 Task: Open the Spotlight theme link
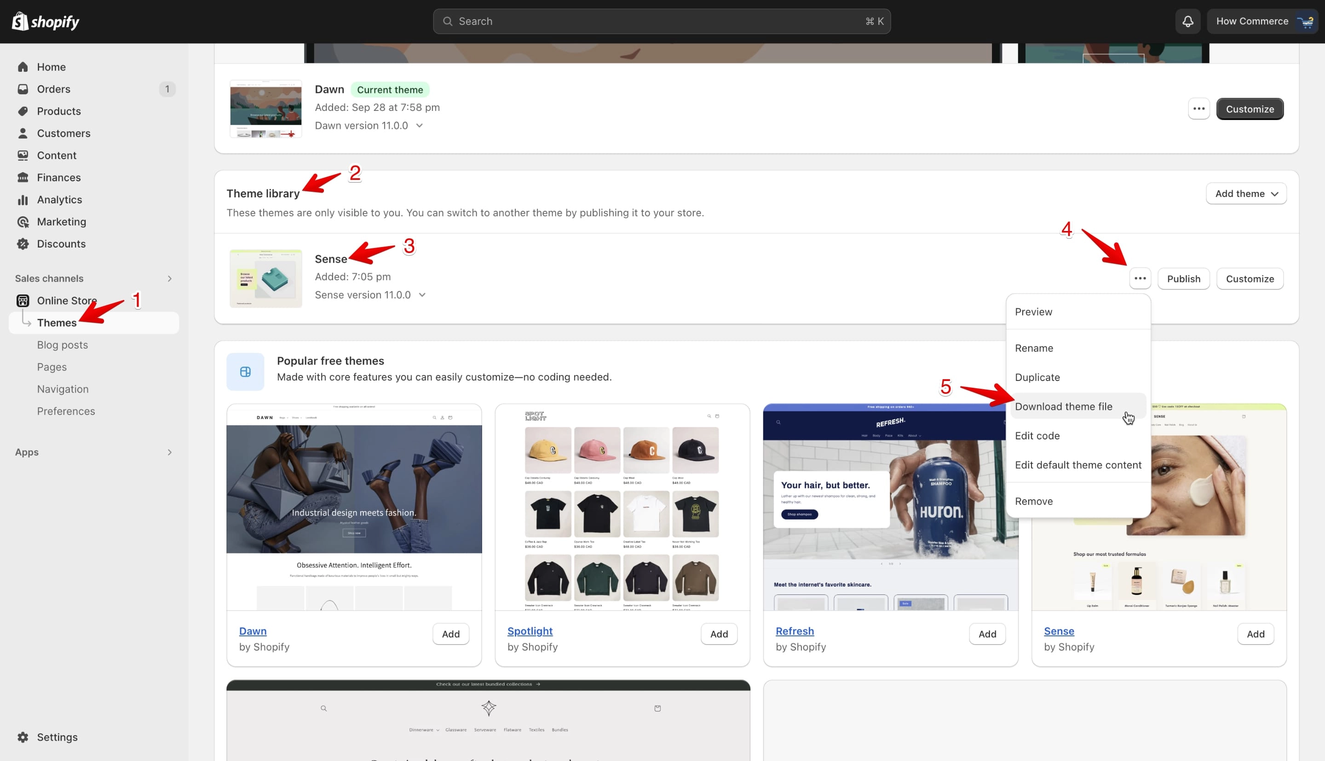coord(530,631)
